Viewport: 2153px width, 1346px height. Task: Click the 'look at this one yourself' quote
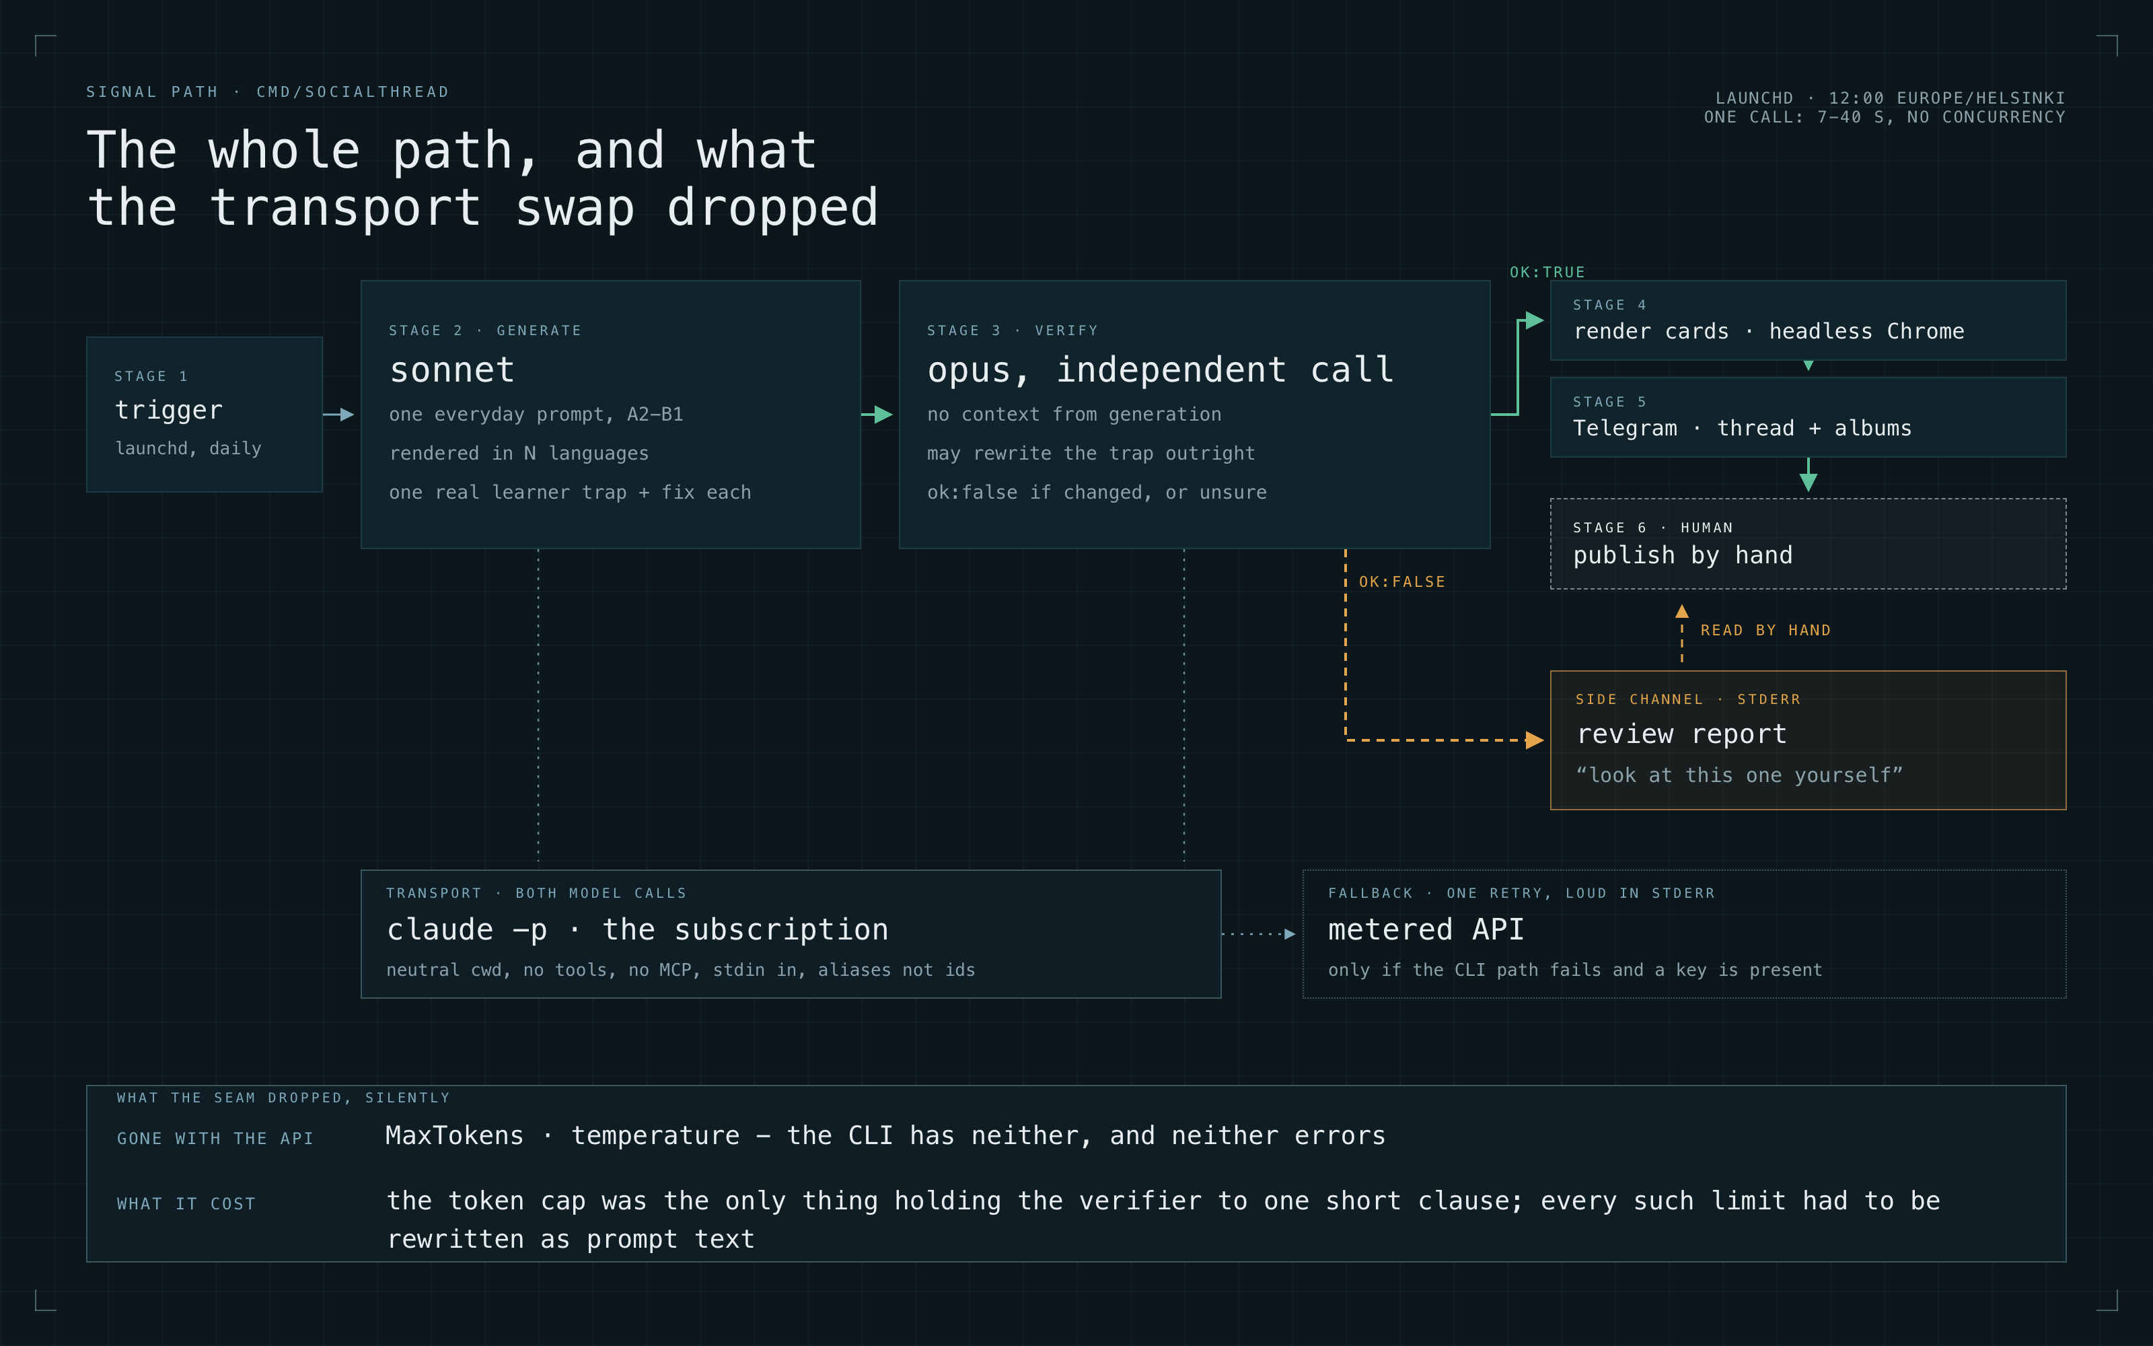pyautogui.click(x=1739, y=775)
